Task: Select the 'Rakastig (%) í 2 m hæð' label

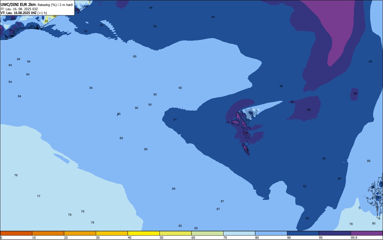Action: coord(55,5)
